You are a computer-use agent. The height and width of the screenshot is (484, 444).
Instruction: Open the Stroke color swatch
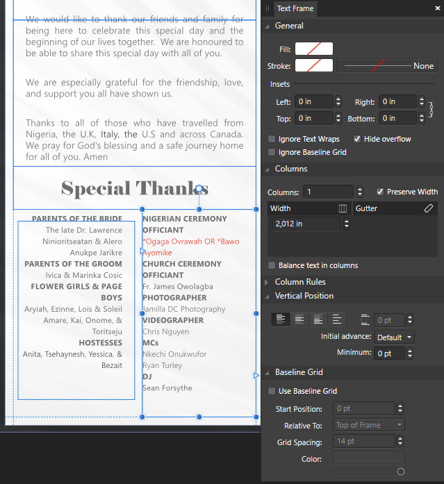[314, 65]
